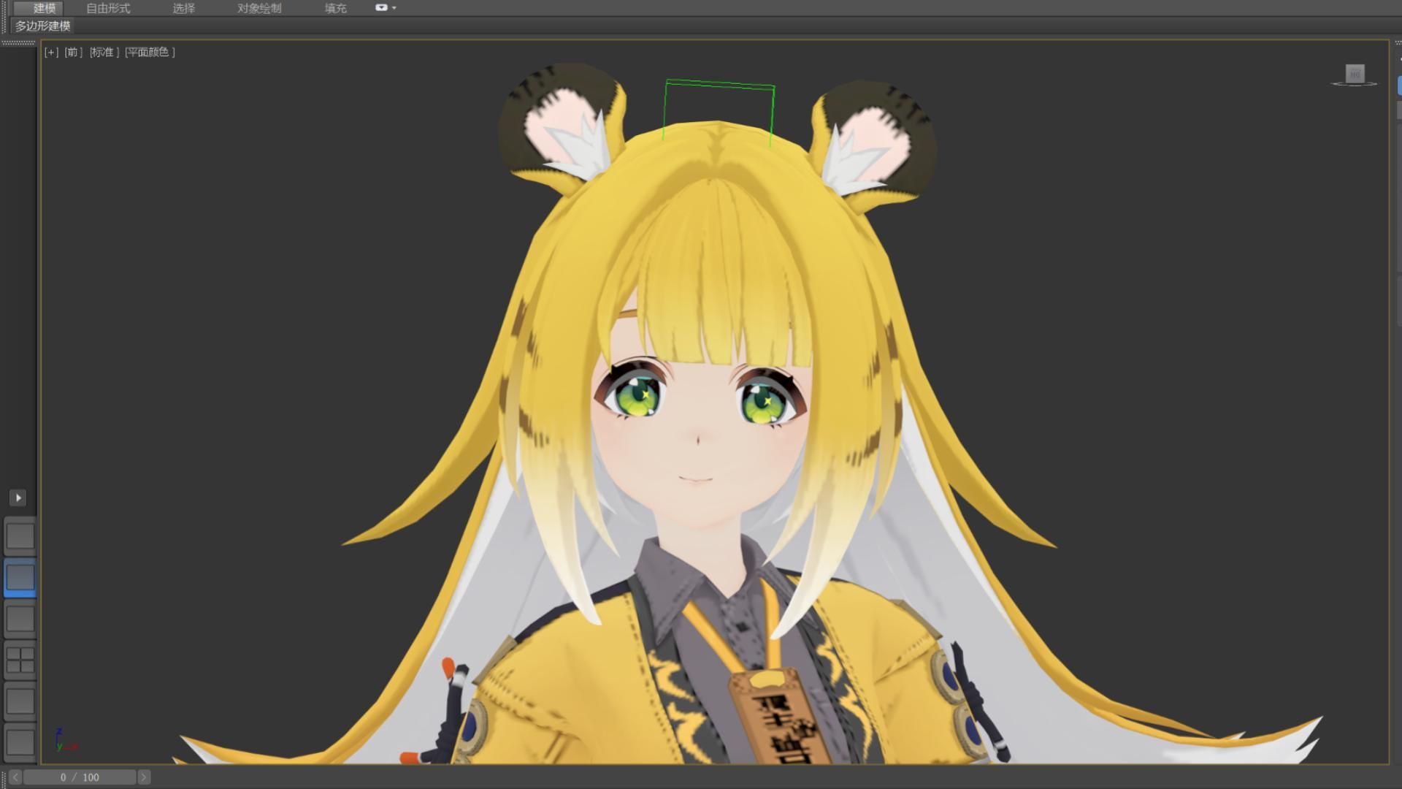1402x789 pixels.
Task: Open the 选择 ribbon tab
Action: [x=183, y=8]
